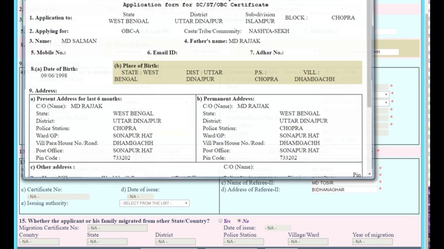Viewport: 444px width, 249px height.
Task: Click the Certificate No input field
Action: (x=58, y=196)
